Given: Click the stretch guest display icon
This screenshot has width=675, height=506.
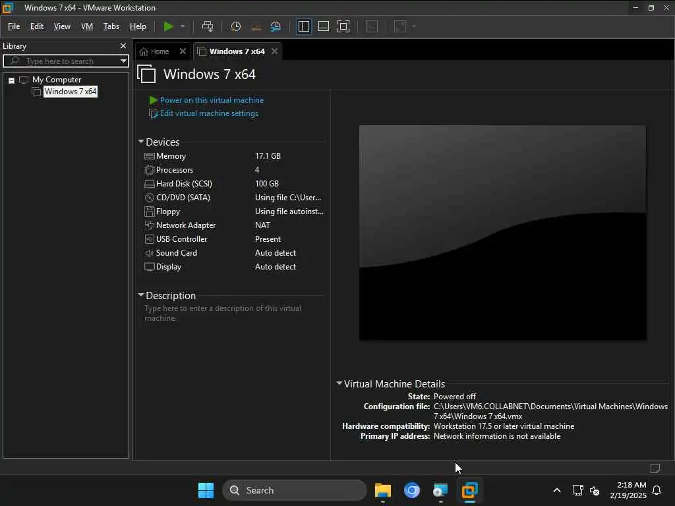Looking at the screenshot, I should point(400,26).
